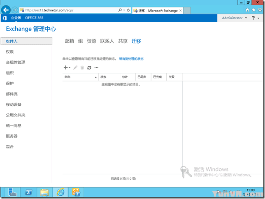The height and width of the screenshot is (199, 265).
Task: Open 混合 in left navigation
Action: coord(10,146)
